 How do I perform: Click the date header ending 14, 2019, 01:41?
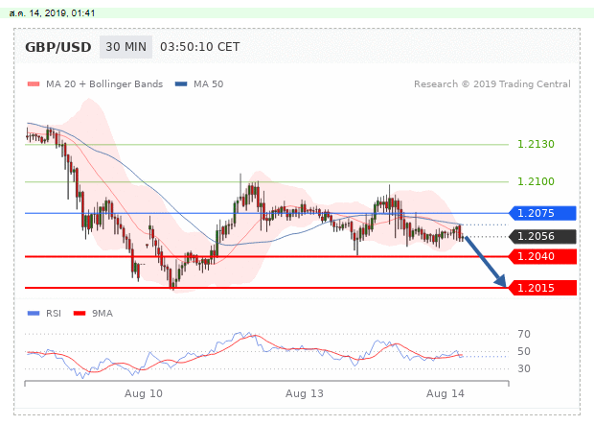(52, 13)
